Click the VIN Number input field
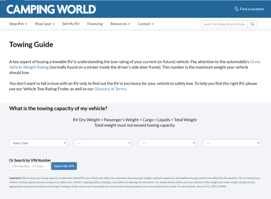This screenshot has height=199, width=271. point(30,166)
